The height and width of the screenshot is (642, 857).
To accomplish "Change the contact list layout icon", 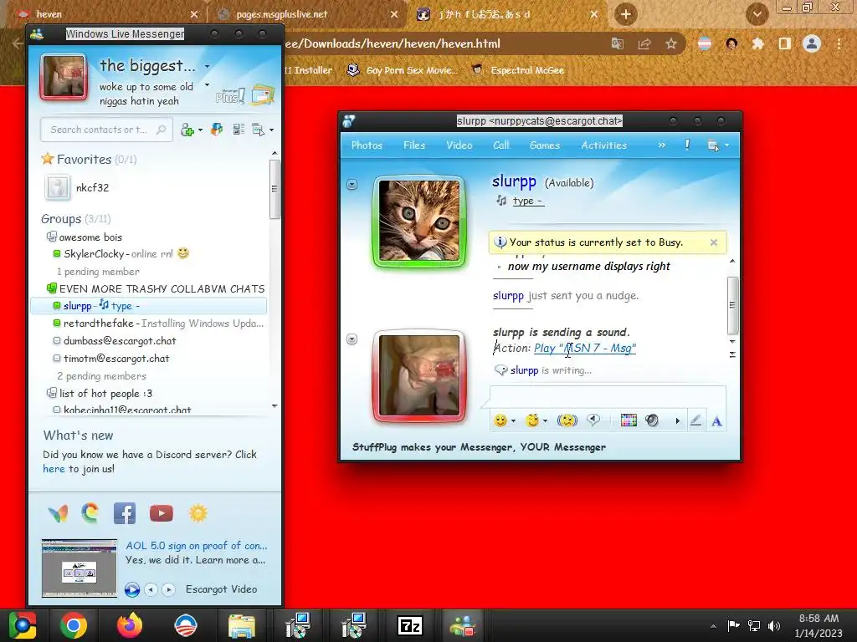I will point(239,130).
